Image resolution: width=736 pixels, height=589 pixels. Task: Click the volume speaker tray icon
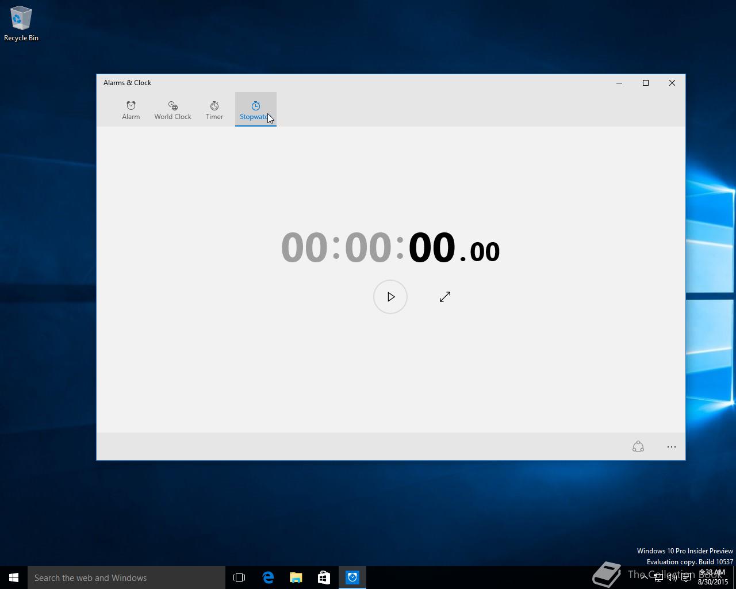672,577
